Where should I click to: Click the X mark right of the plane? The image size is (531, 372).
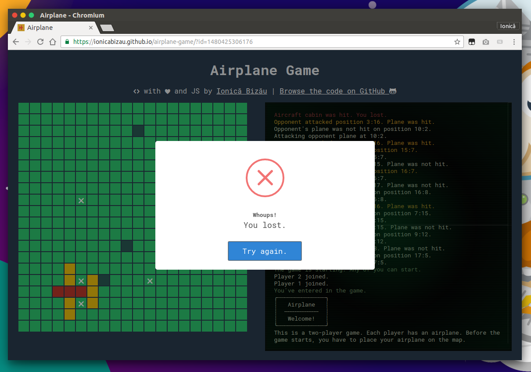tap(150, 281)
